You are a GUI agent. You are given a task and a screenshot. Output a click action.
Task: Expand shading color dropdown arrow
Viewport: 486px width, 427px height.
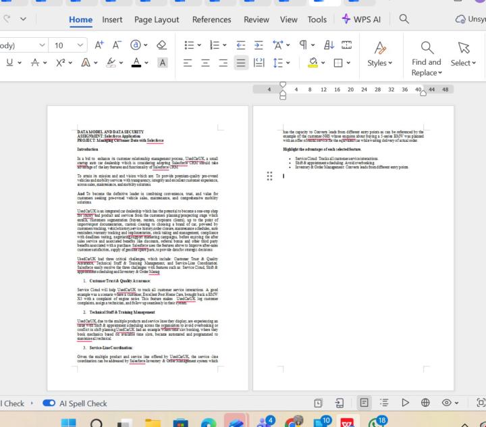pos(323,63)
